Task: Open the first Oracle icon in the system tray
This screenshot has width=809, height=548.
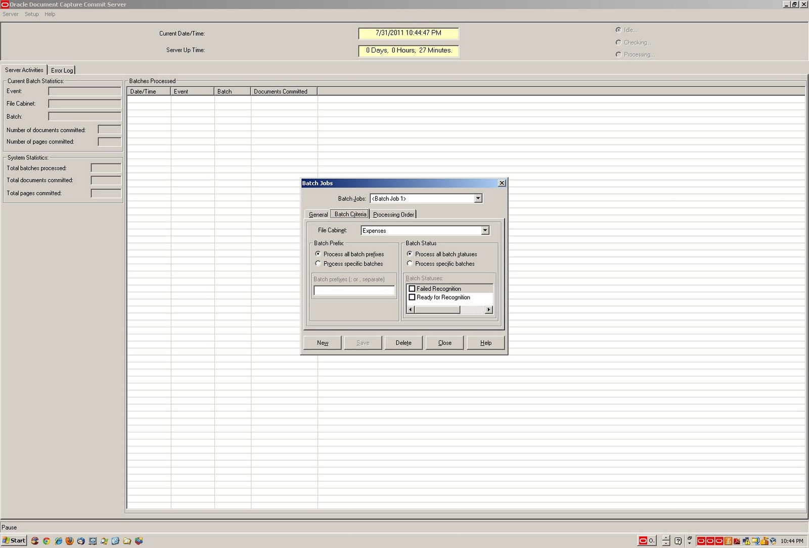Action: click(701, 541)
